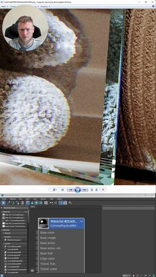Expand the General materials group
This screenshot has height=277, width=156.
(x=14, y=233)
